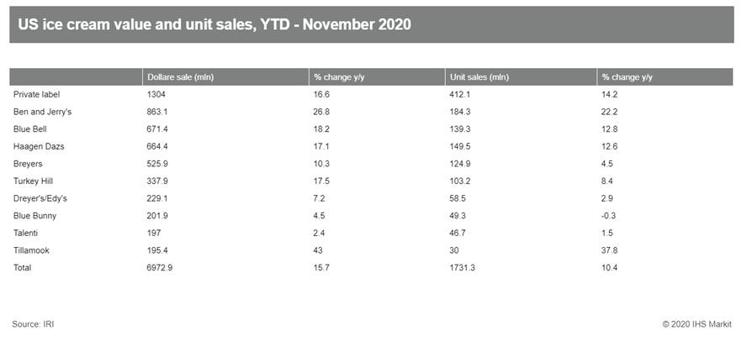The width and height of the screenshot is (747, 341).
Task: Select the 'Blue Bell' row label
Action: (x=31, y=129)
